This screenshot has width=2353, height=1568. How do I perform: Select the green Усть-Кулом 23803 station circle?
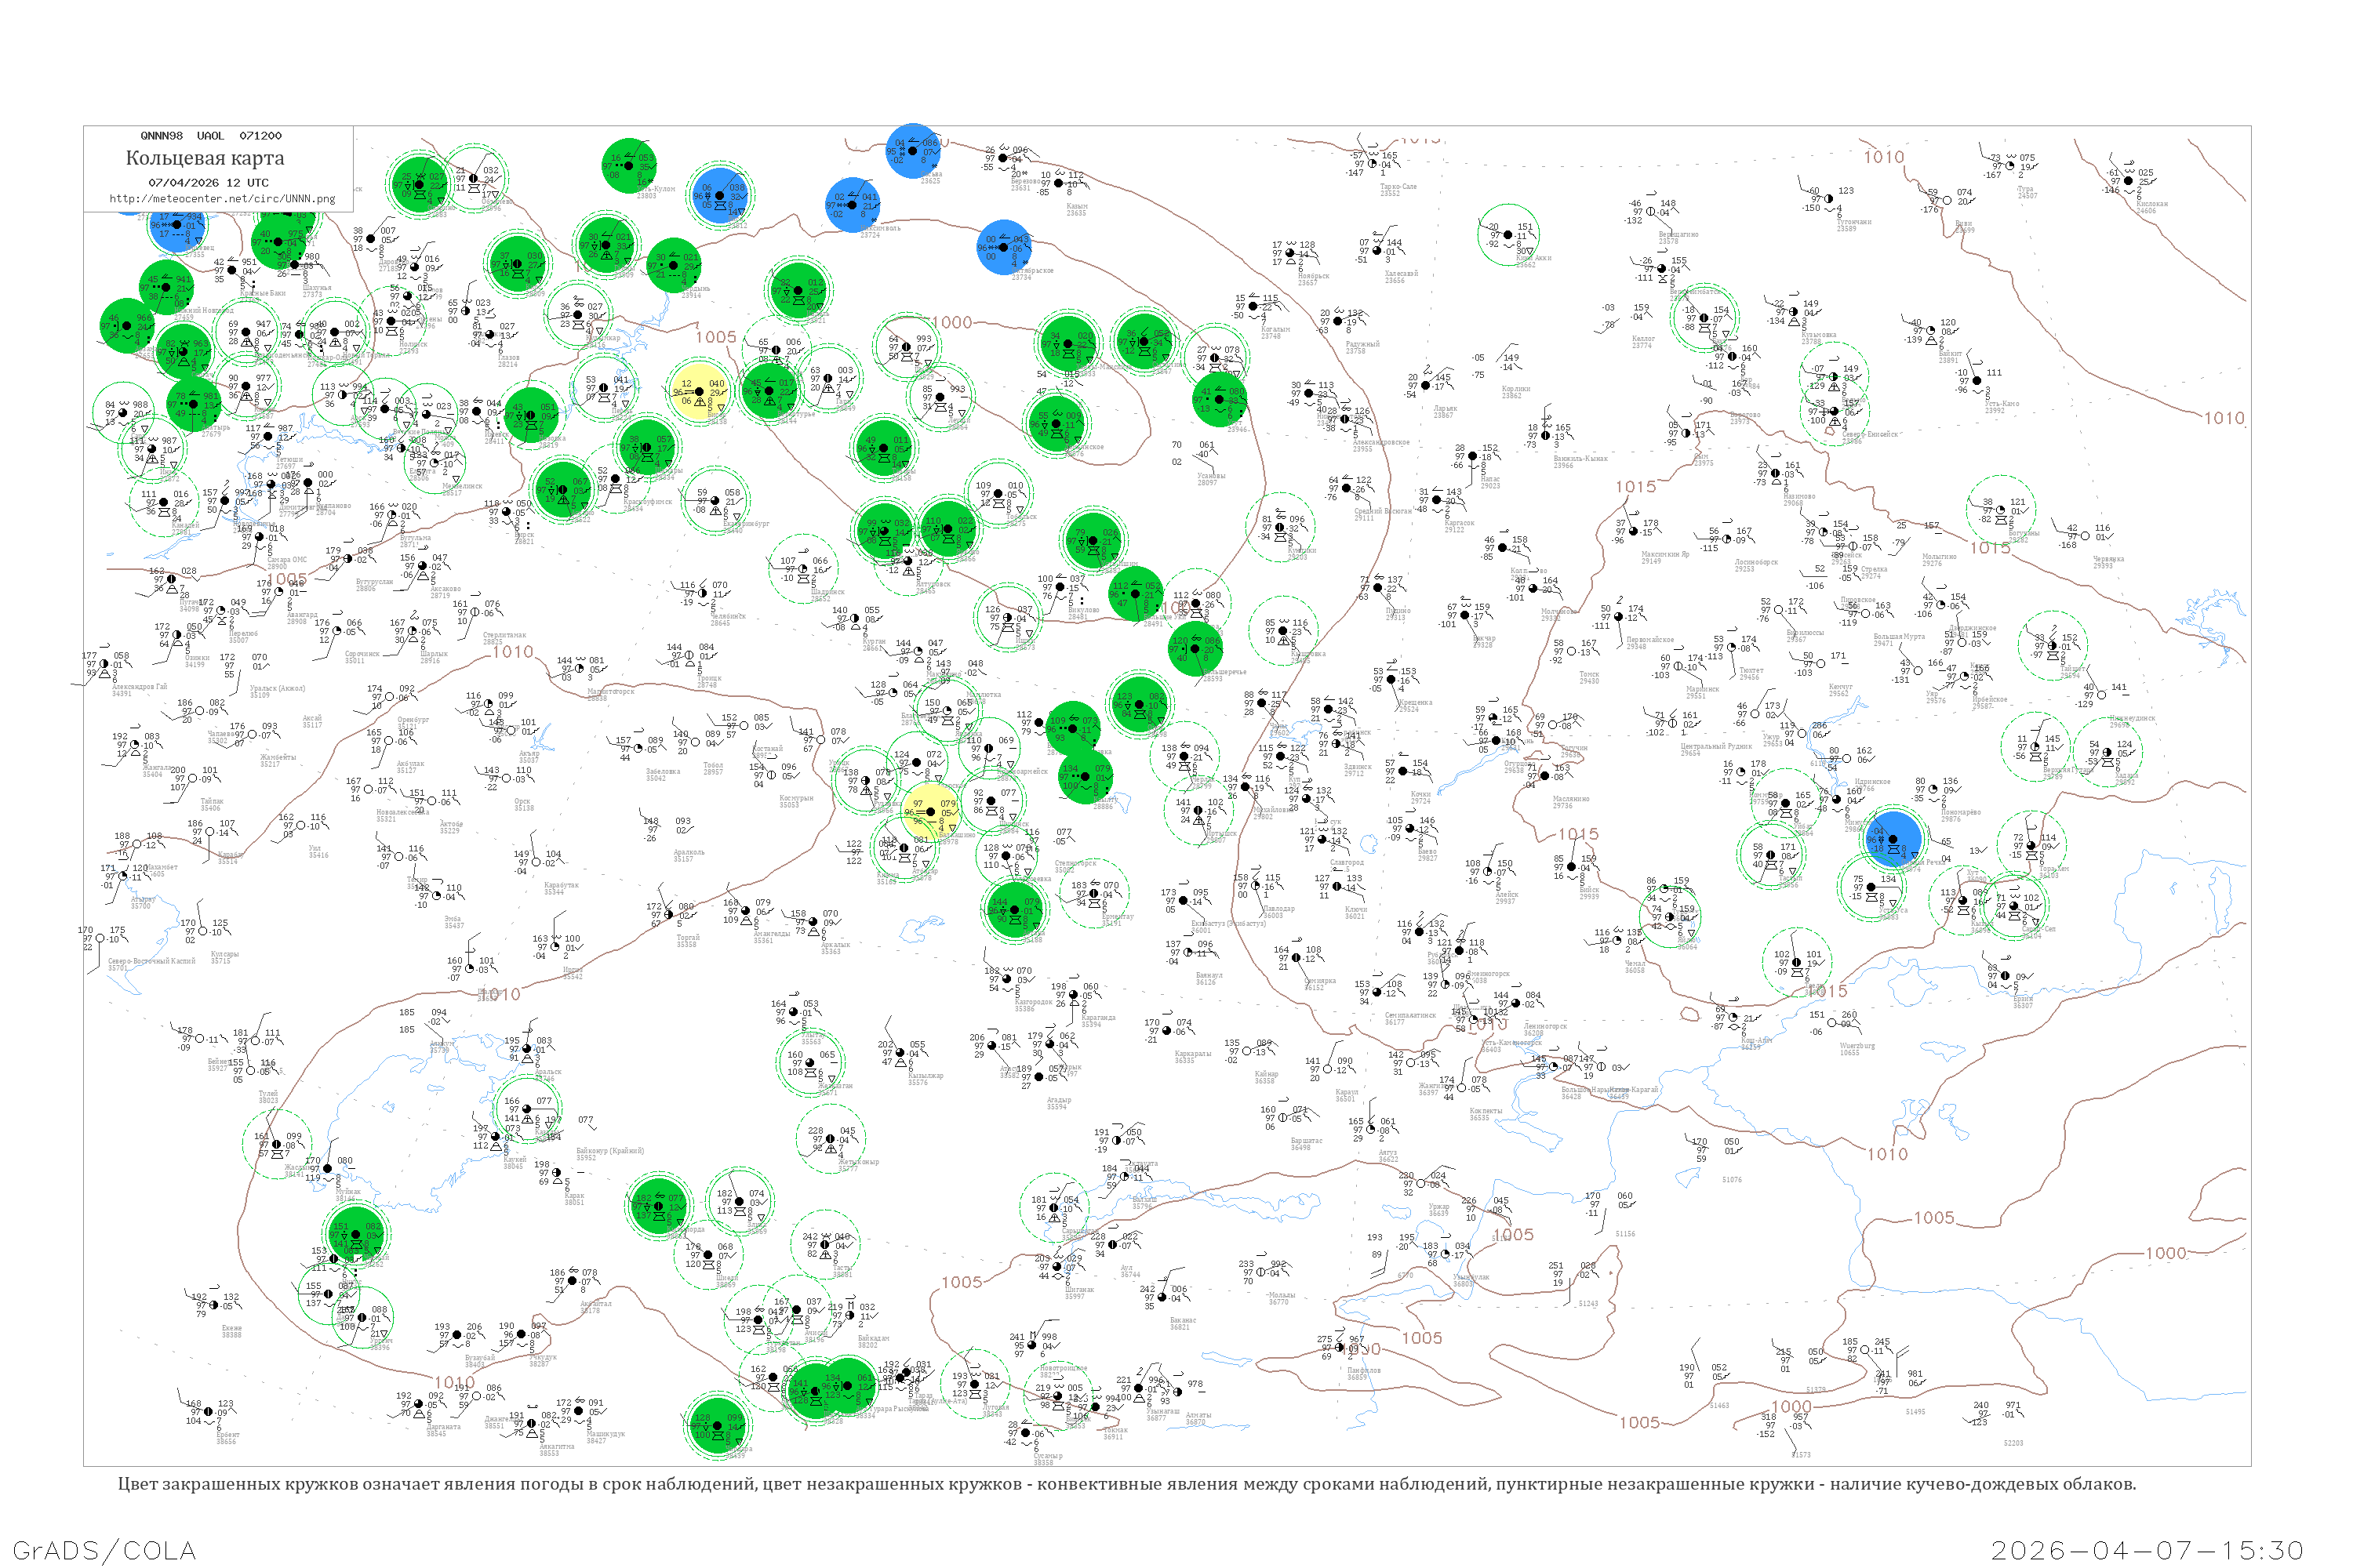click(628, 166)
